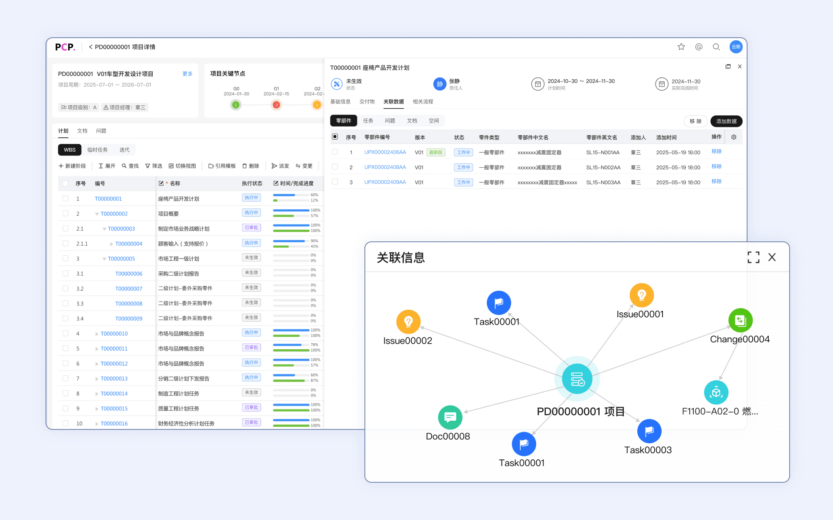Open table column settings gear
The width and height of the screenshot is (833, 520).
(734, 137)
